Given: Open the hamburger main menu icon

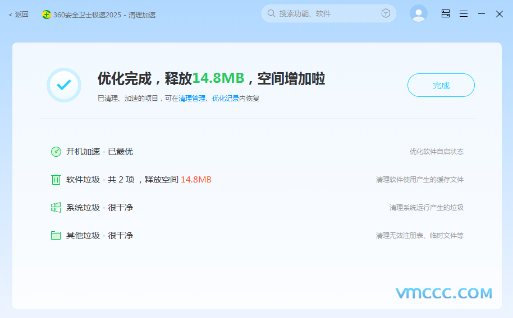Looking at the screenshot, I should [464, 14].
